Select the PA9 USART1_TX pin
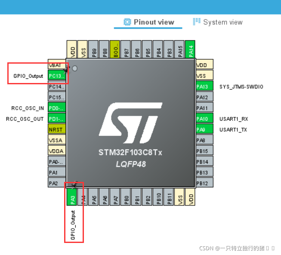281x255 pixels. [204, 129]
